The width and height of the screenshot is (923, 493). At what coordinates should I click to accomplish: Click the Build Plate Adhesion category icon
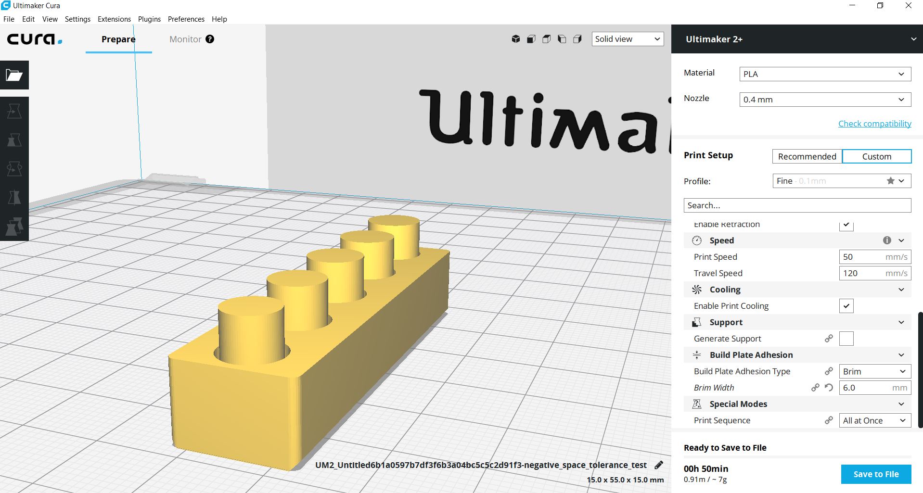pos(697,355)
